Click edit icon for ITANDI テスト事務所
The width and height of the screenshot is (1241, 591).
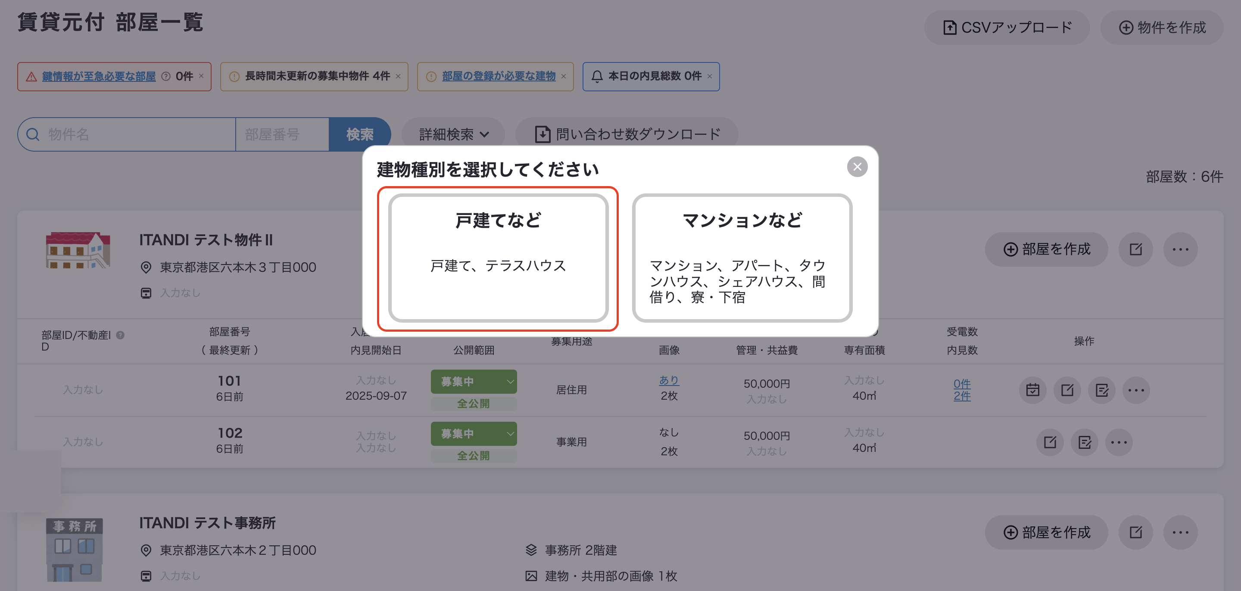click(x=1135, y=532)
